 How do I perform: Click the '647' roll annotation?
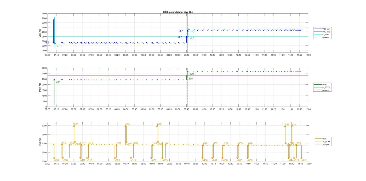coord(84,143)
